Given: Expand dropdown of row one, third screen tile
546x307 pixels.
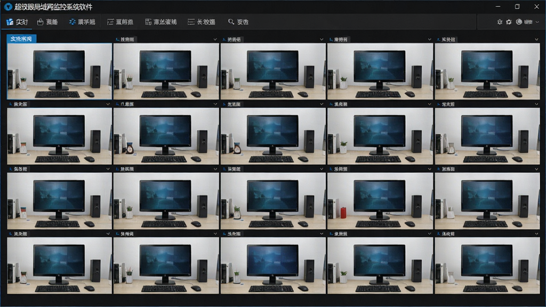Looking at the screenshot, I should click(x=322, y=39).
